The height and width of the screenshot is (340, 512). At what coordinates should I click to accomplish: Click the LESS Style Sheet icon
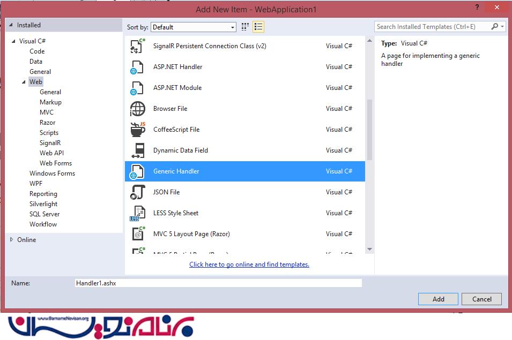tap(137, 213)
